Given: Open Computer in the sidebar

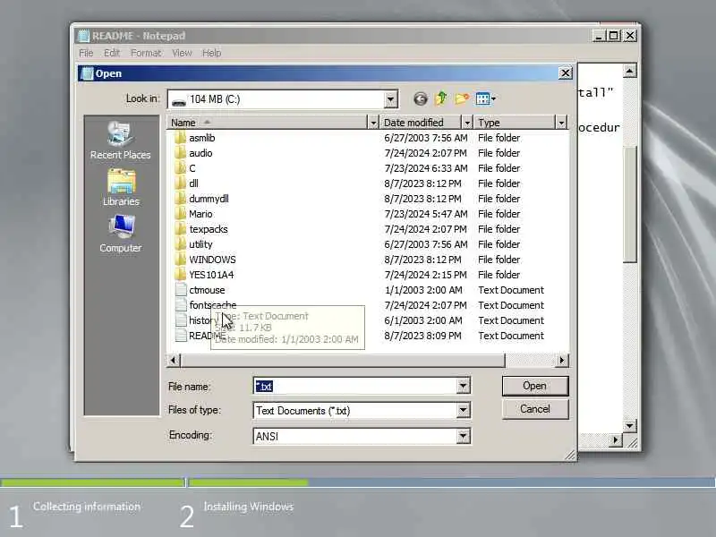Looking at the screenshot, I should point(121,234).
